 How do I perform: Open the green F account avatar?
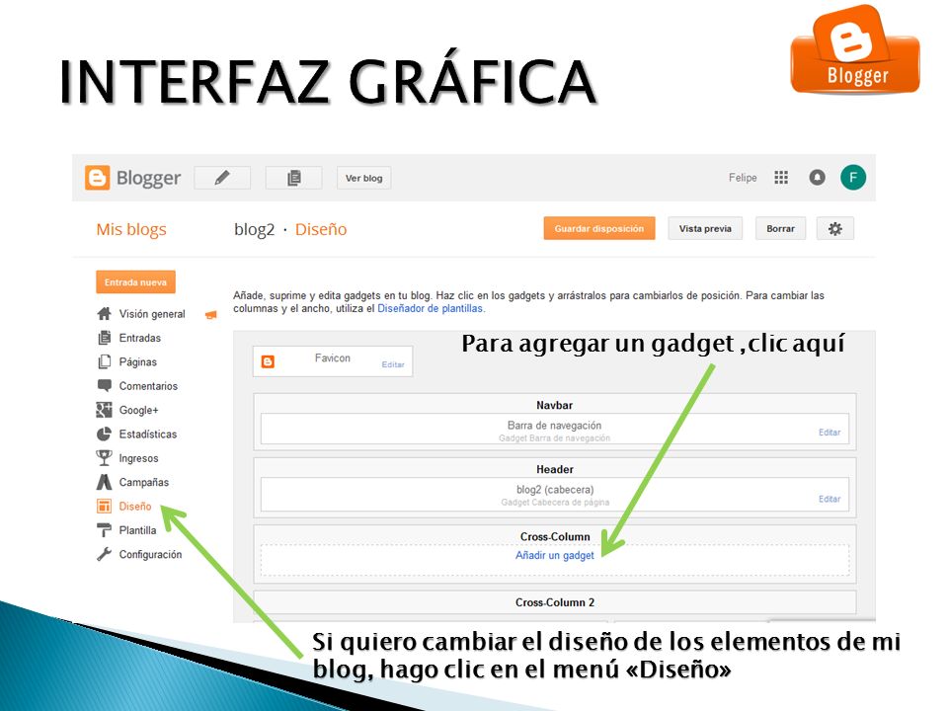pyautogui.click(x=853, y=177)
